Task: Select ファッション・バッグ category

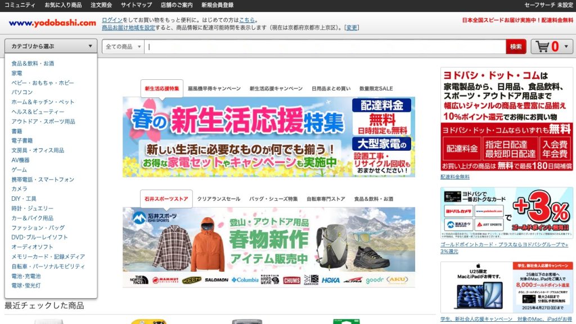Action: (x=38, y=228)
